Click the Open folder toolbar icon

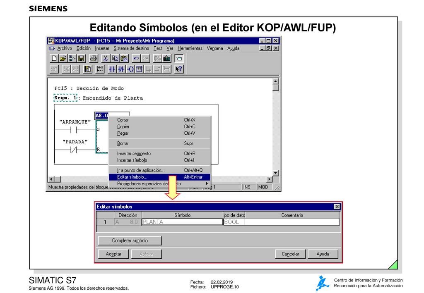[x=63, y=58]
